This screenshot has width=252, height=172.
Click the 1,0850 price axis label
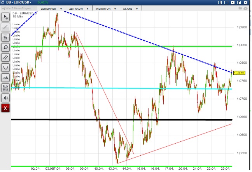pos(242,45)
